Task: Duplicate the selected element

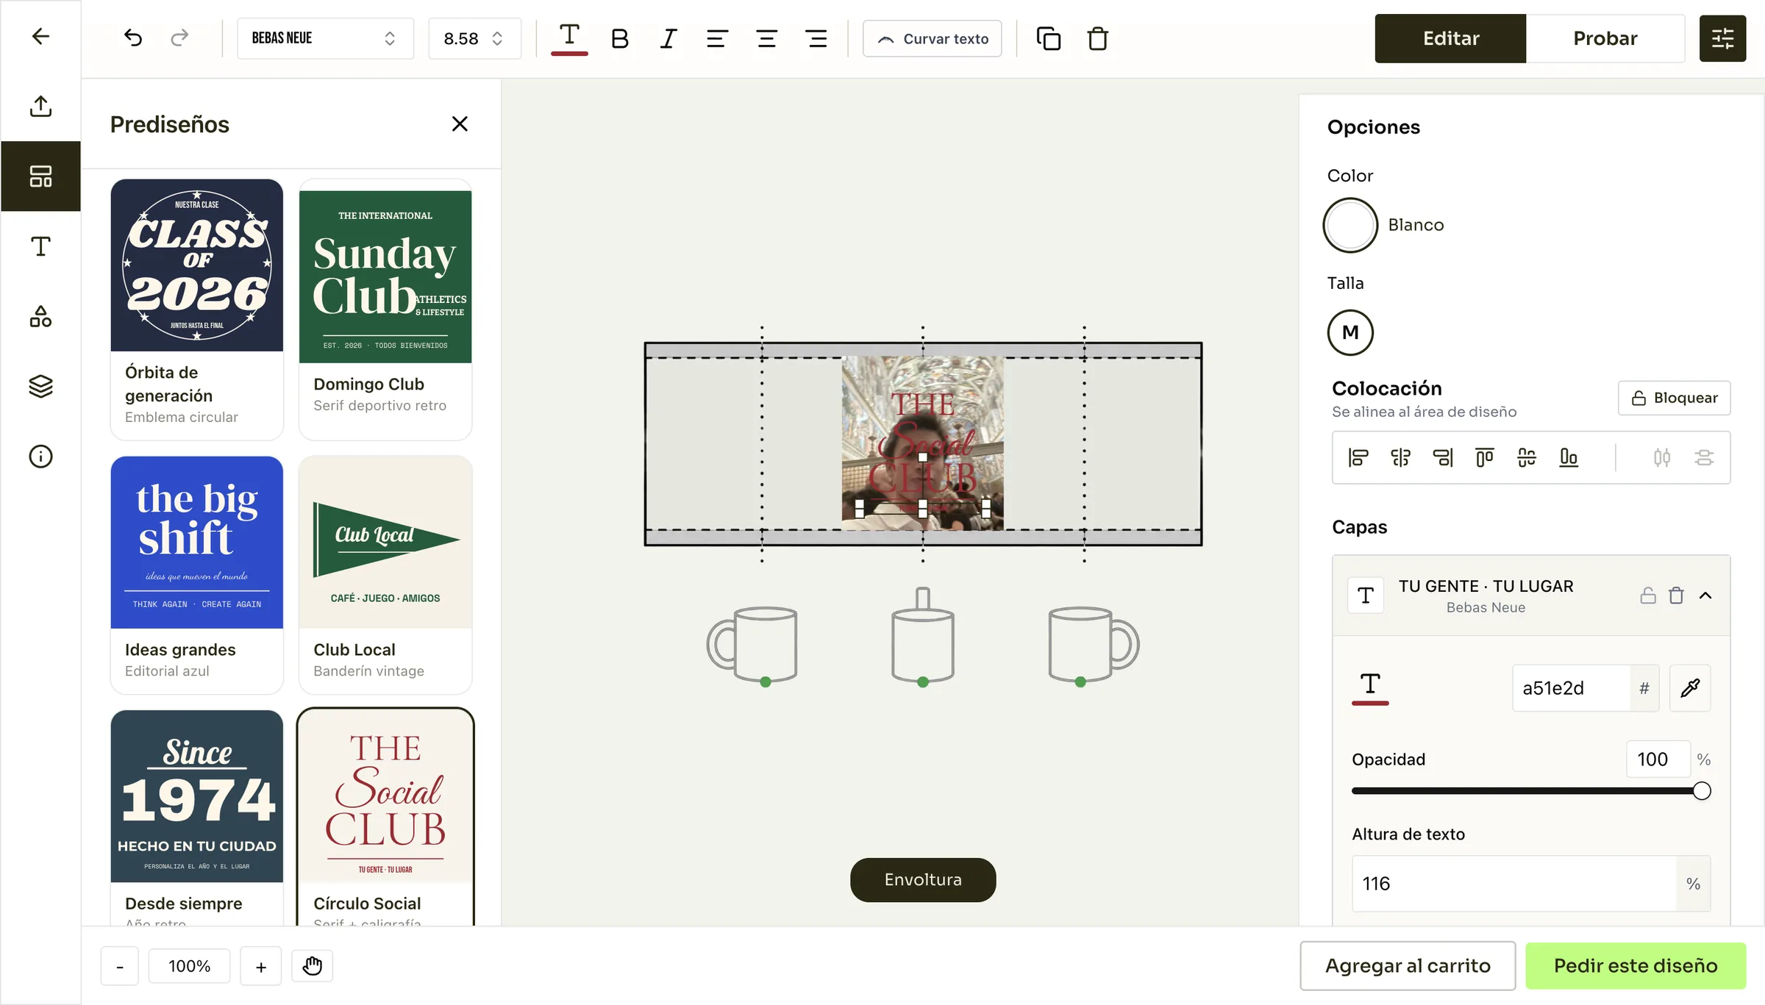Action: click(x=1048, y=38)
